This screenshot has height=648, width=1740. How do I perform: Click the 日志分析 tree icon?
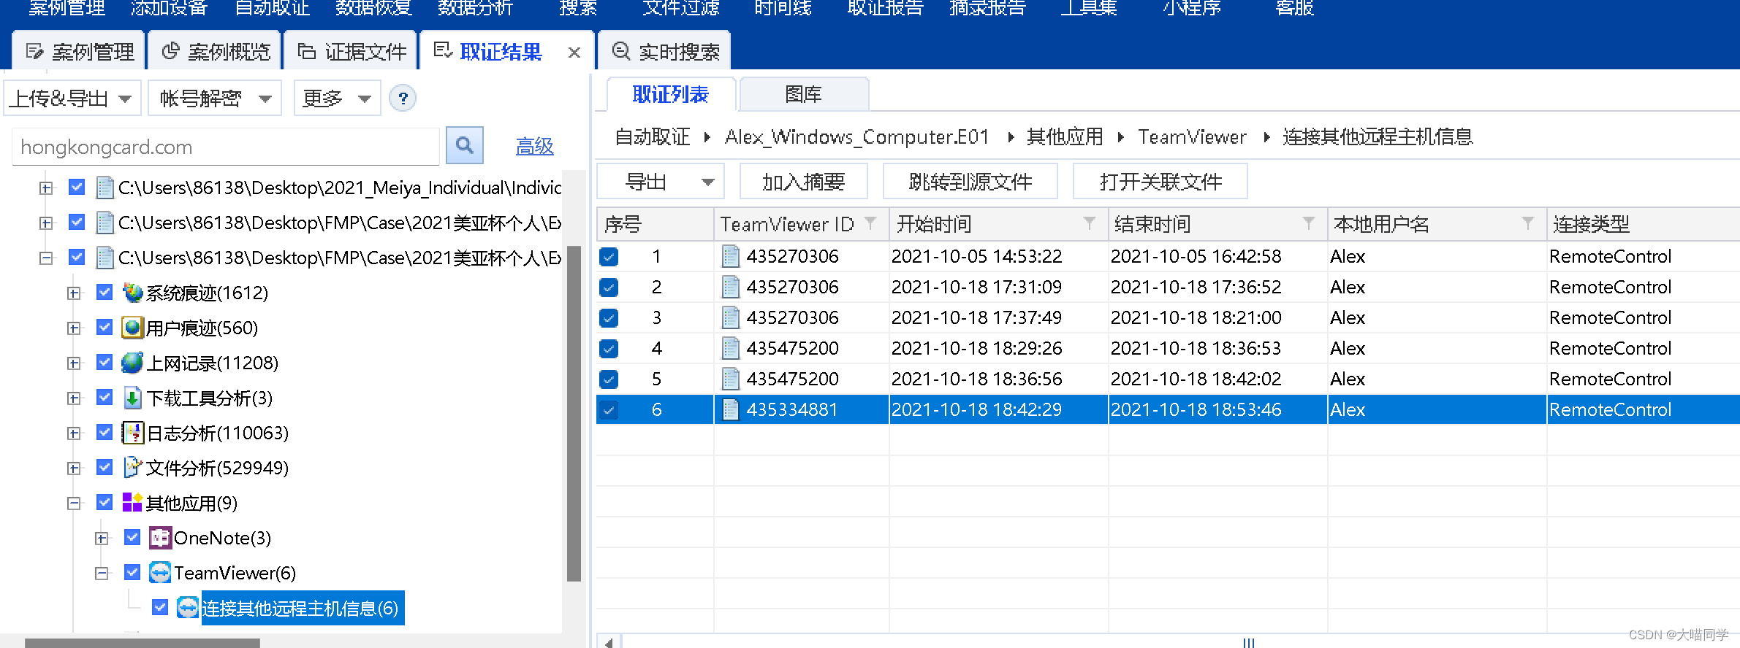coord(132,433)
